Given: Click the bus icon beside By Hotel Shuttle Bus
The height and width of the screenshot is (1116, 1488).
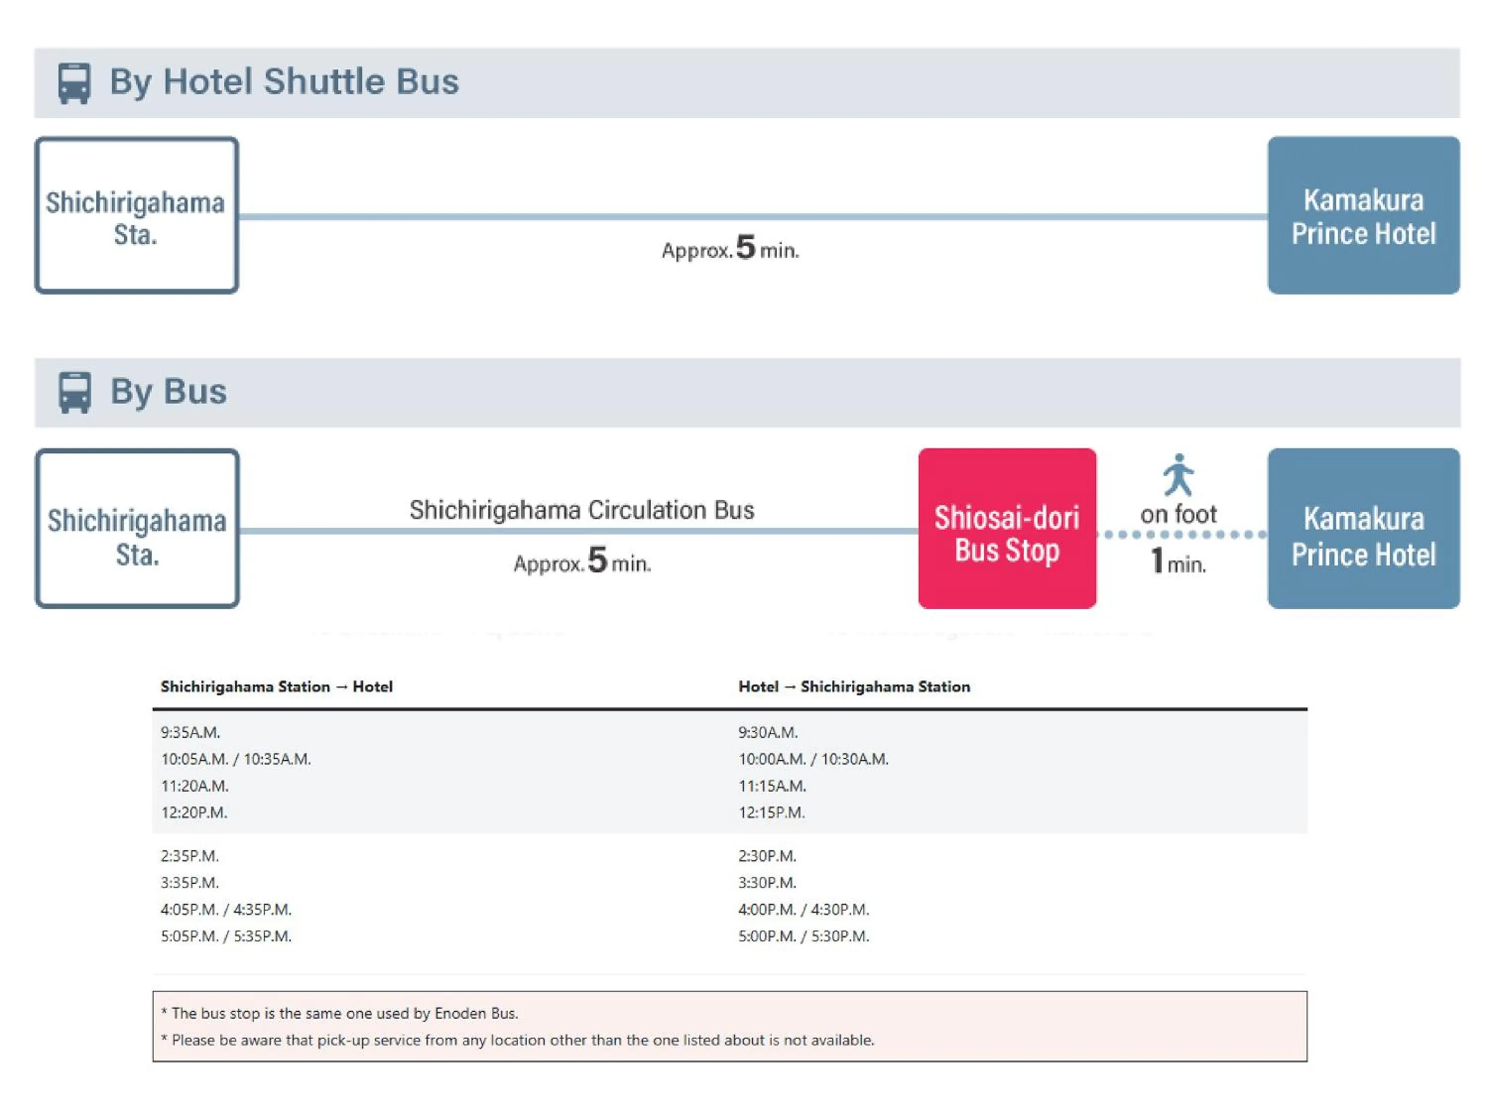Looking at the screenshot, I should coord(74,83).
